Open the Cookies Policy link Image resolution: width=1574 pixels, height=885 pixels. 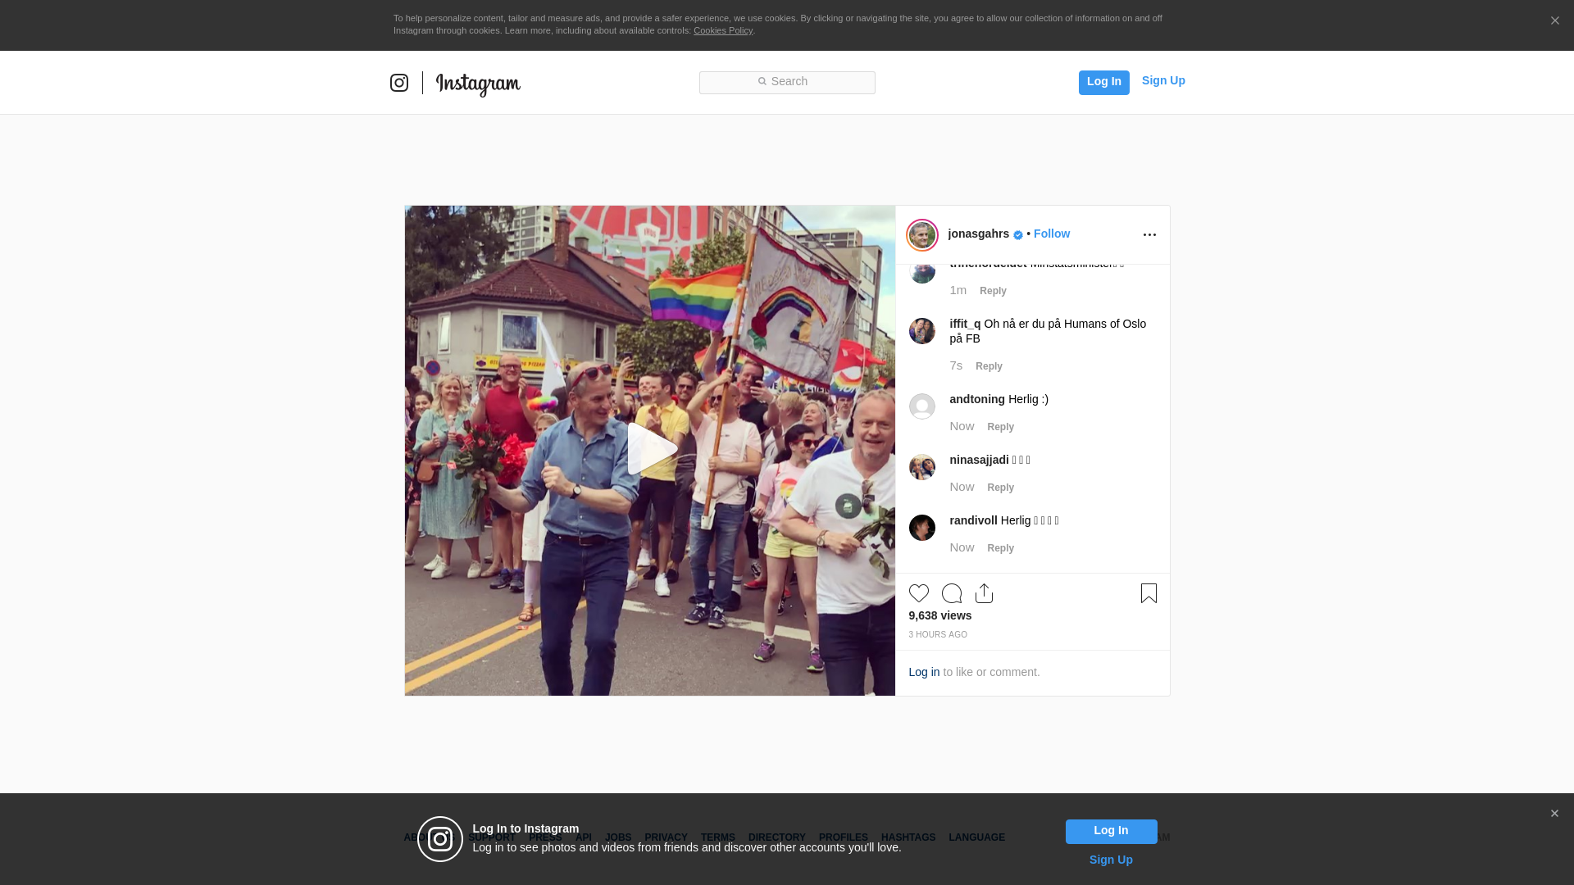click(x=722, y=30)
